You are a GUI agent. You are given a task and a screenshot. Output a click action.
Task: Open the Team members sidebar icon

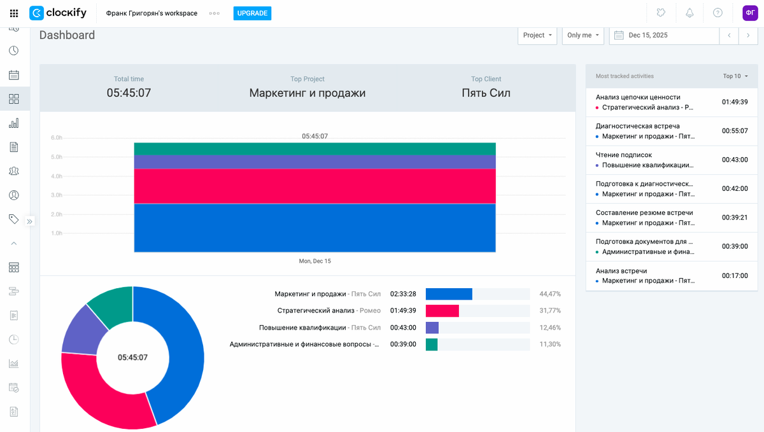point(14,171)
